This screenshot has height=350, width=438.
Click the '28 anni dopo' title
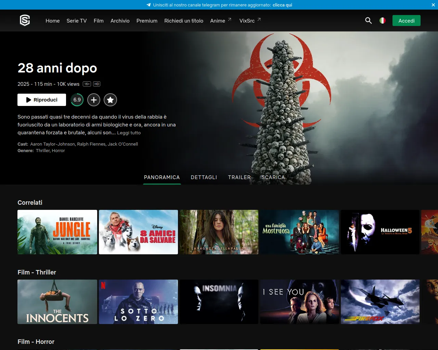pos(57,68)
